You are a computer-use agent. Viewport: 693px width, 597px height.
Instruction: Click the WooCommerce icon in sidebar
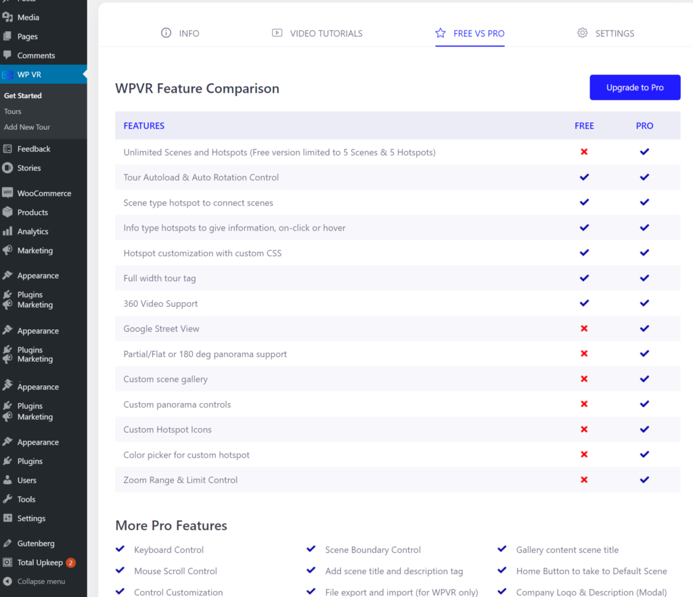click(7, 193)
